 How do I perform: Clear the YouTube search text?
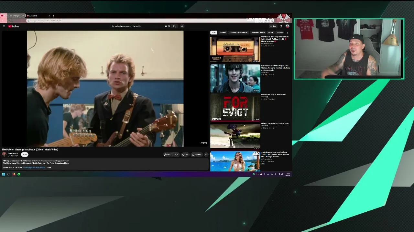[x=169, y=26]
